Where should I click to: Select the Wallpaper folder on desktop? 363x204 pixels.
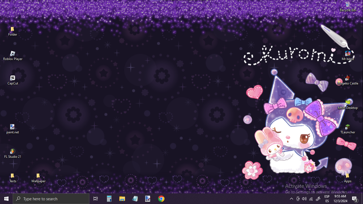[x=38, y=178]
